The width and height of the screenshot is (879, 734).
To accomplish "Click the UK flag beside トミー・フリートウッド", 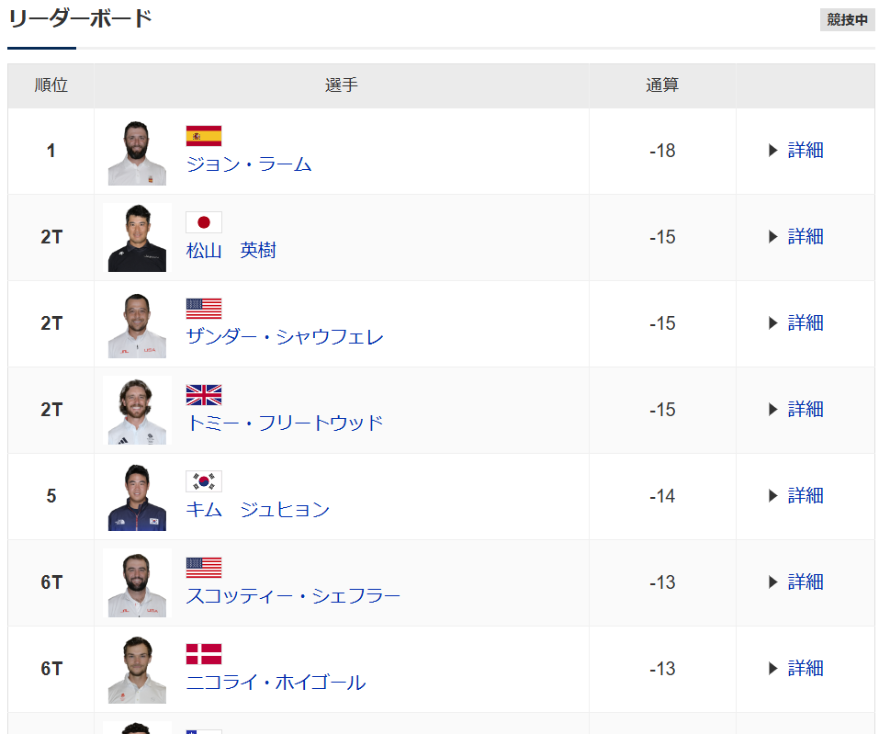I will tap(204, 395).
